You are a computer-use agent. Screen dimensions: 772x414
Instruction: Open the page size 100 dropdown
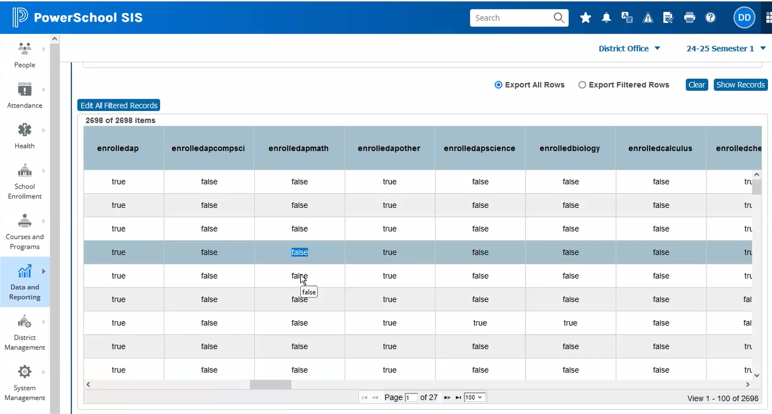coord(474,397)
